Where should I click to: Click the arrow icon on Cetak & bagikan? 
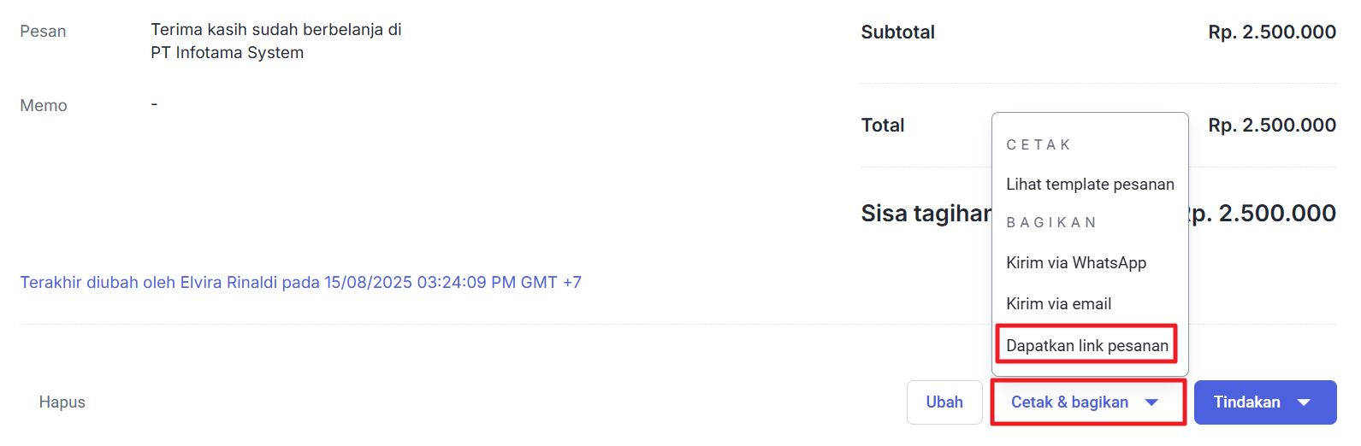[x=1151, y=402]
